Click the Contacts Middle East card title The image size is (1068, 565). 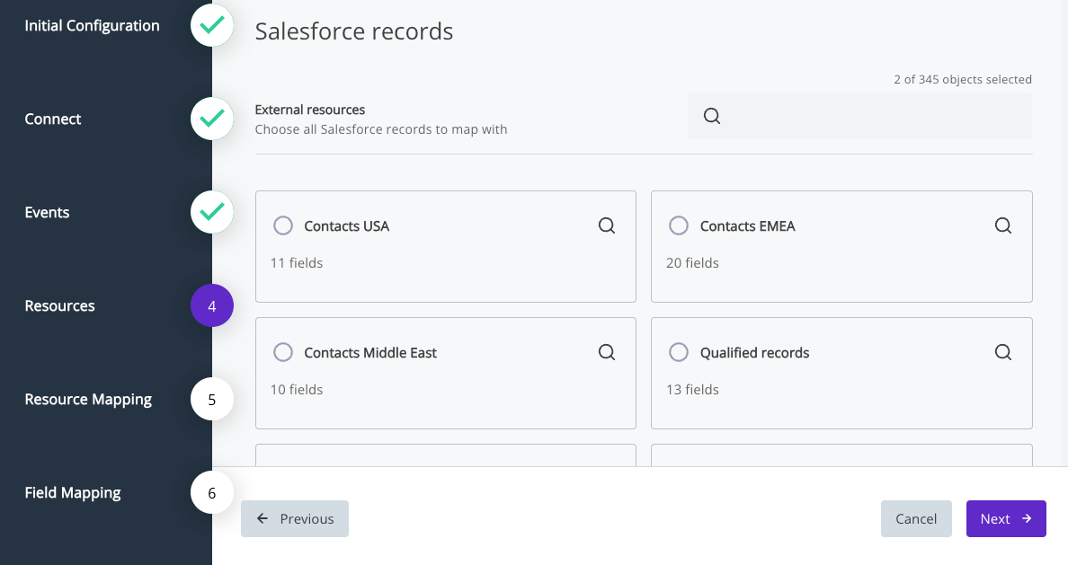pos(369,353)
